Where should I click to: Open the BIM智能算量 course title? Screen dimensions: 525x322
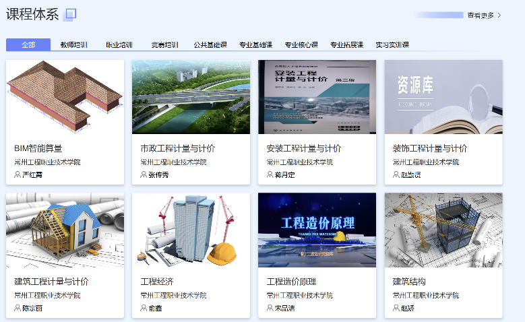pyautogui.click(x=38, y=148)
